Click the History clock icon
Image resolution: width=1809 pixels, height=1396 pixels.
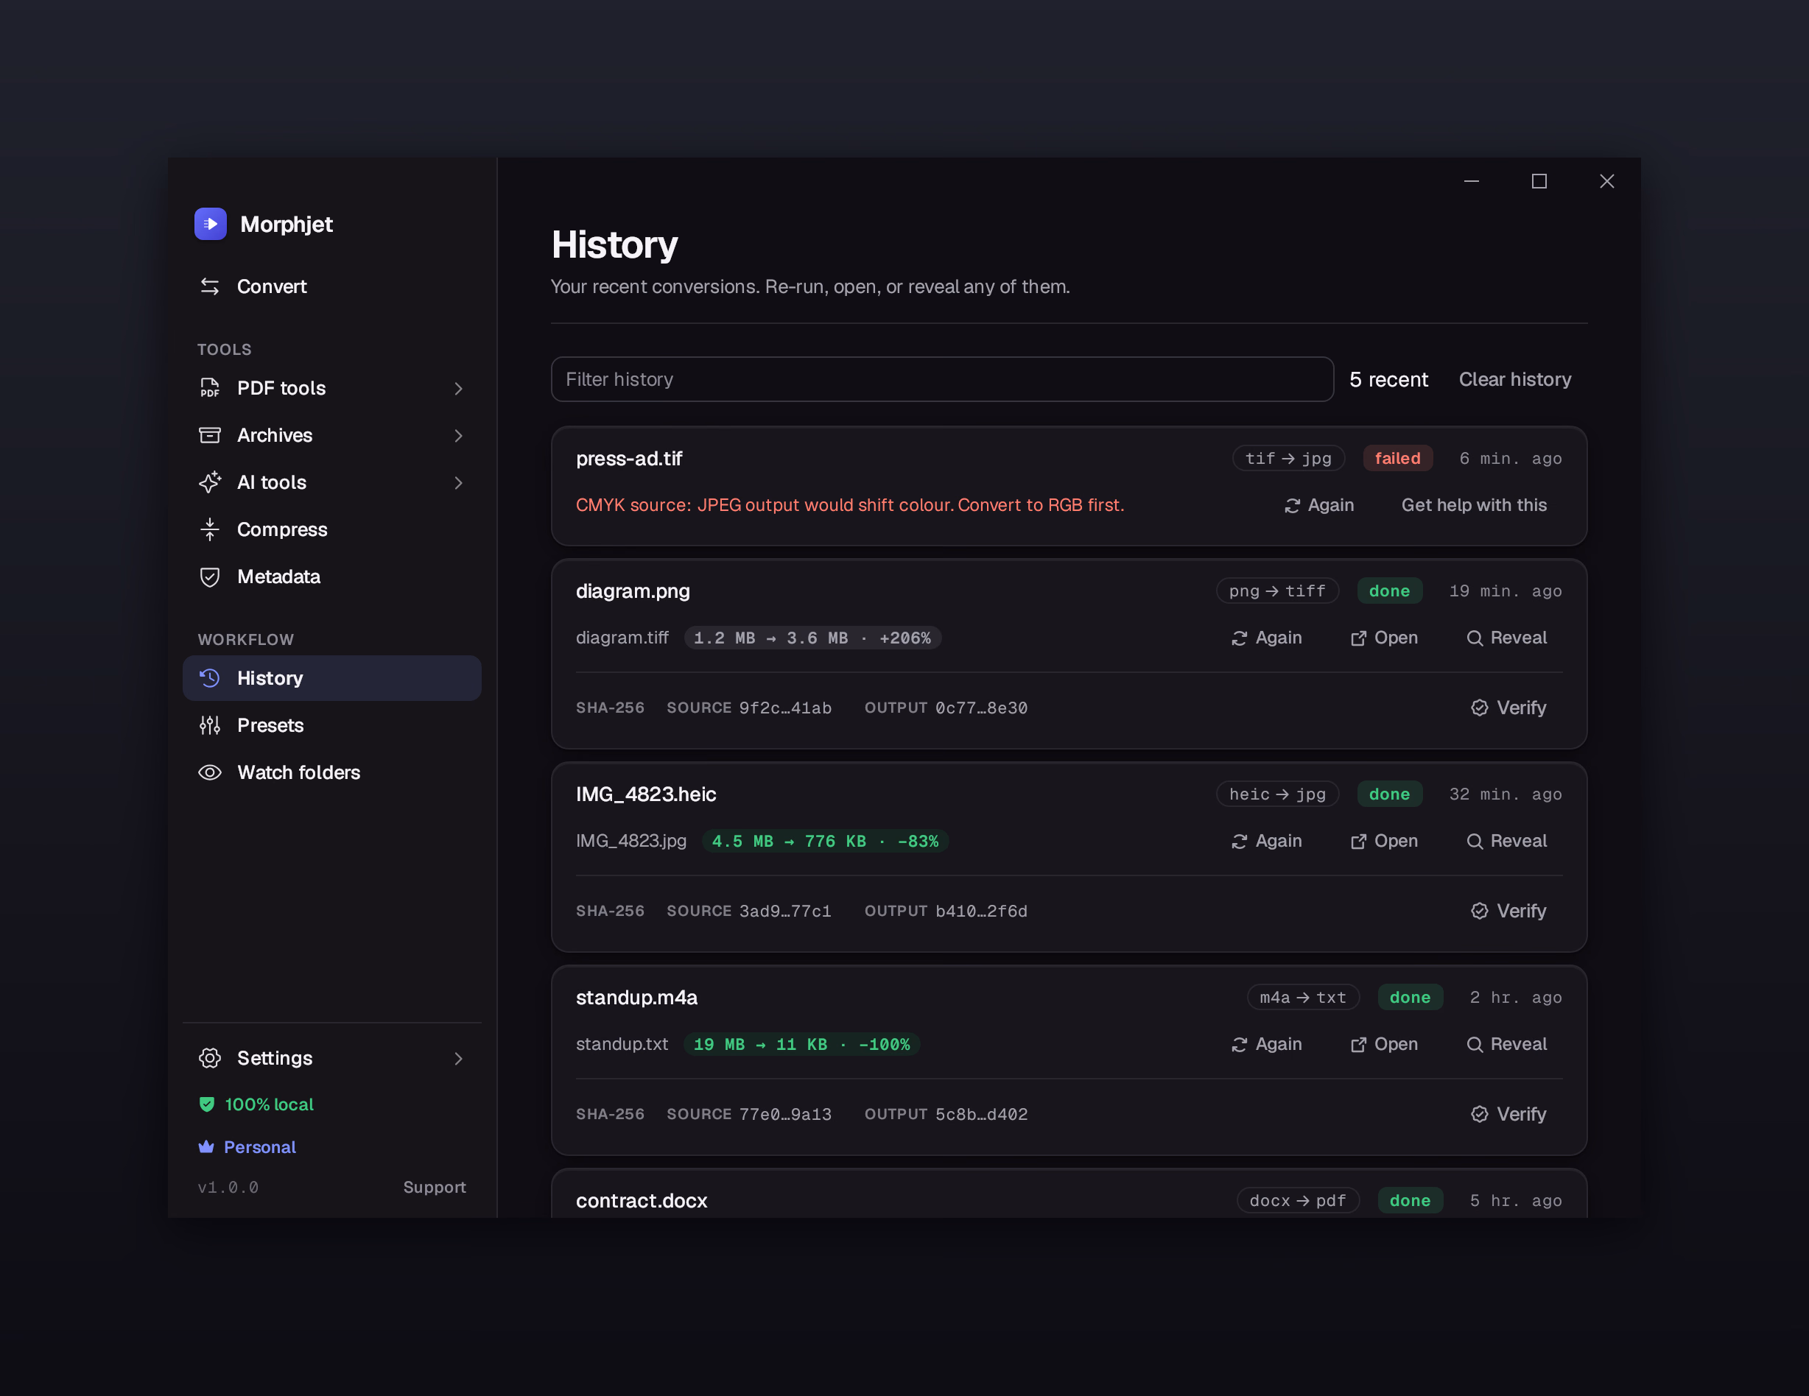(x=210, y=678)
